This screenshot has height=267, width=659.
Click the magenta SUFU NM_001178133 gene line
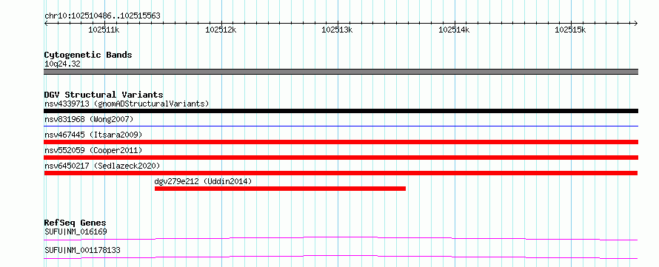click(341, 257)
